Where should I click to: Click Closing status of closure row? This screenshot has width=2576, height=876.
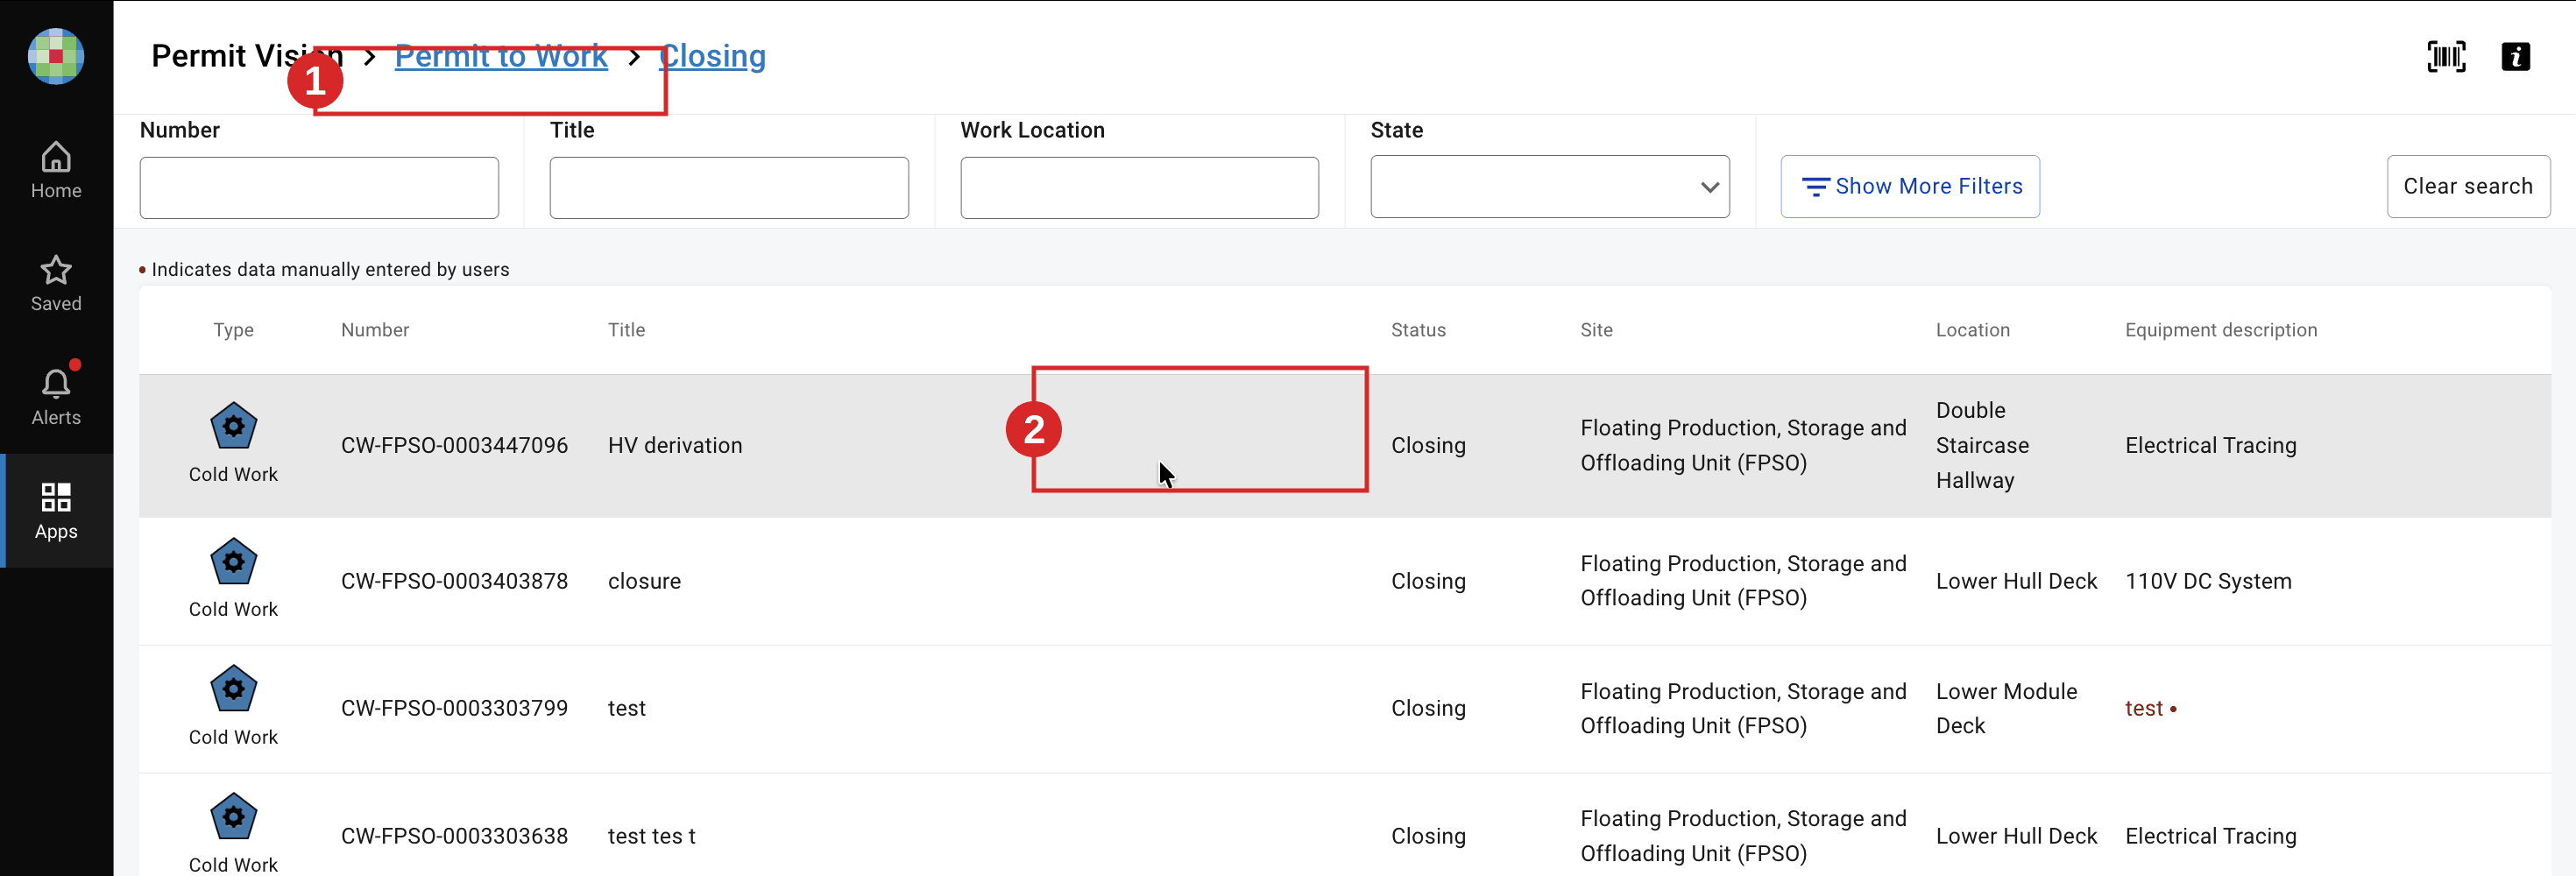1428,582
